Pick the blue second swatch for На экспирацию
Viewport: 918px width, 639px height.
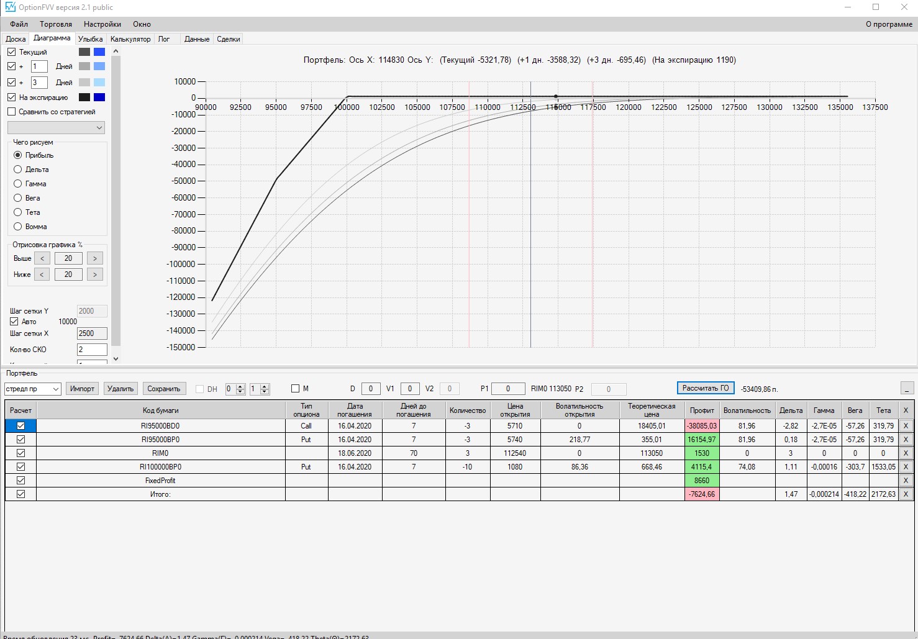pos(99,97)
